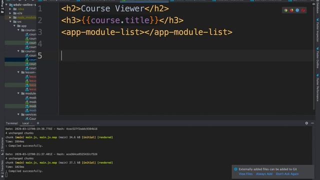
Task: Expand the e2e folder
Action: click(10, 13)
